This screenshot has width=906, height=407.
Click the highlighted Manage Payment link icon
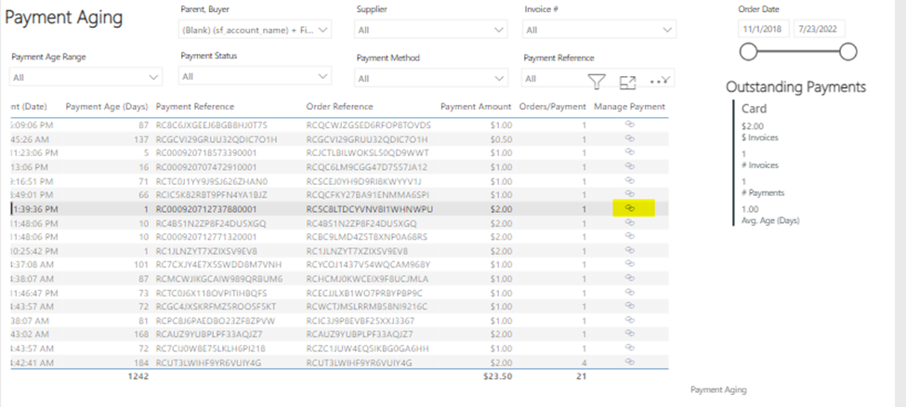click(629, 209)
